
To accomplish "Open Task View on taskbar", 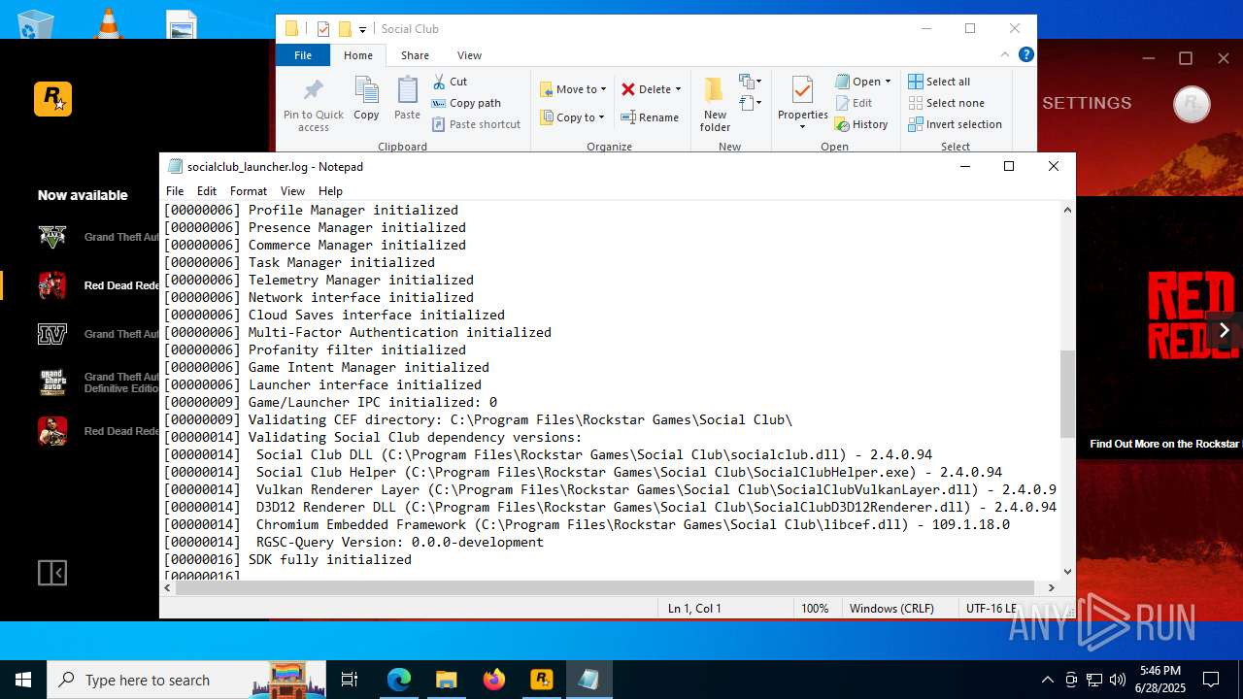I will coord(350,680).
